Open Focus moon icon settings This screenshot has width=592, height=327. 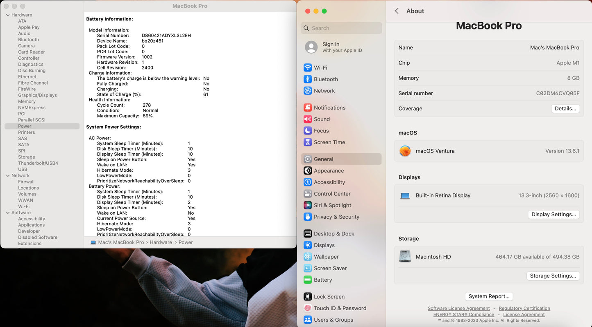[308, 131]
